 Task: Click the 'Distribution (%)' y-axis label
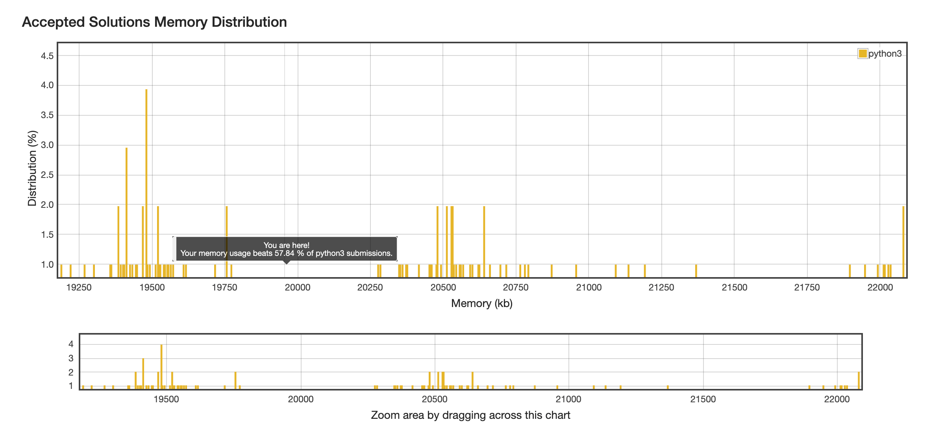click(x=32, y=168)
